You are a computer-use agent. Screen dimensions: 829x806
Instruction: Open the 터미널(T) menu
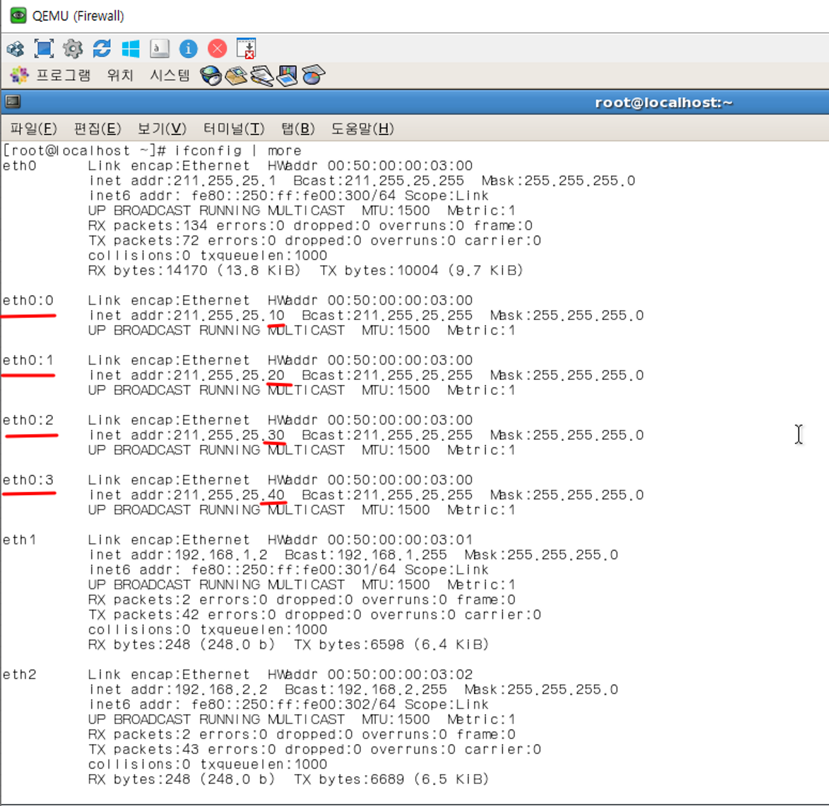pyautogui.click(x=234, y=129)
